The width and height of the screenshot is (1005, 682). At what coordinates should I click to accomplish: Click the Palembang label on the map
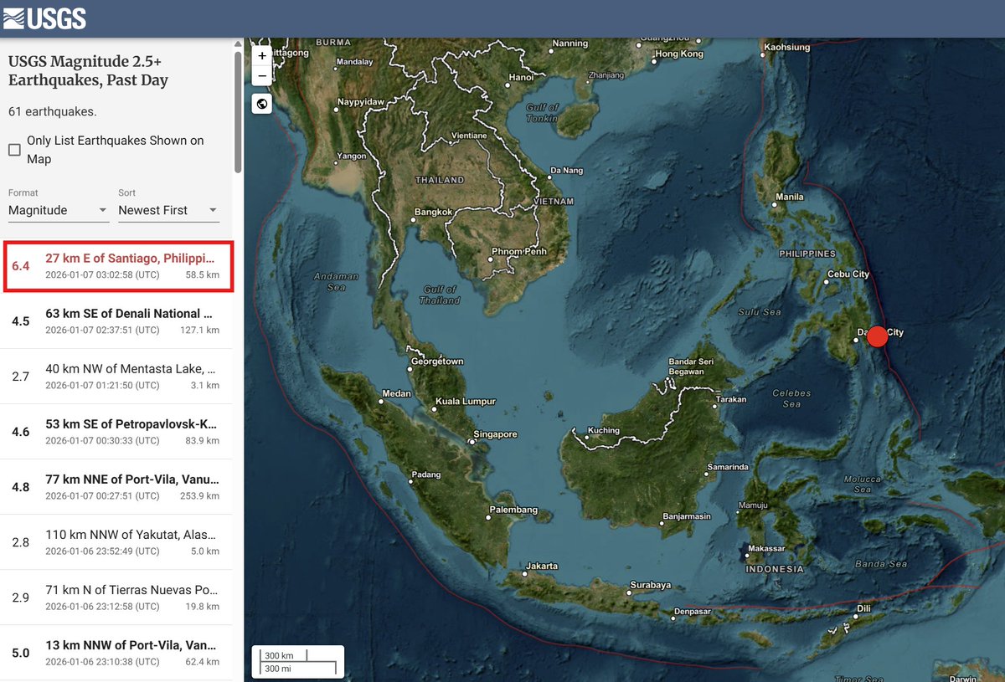(513, 510)
